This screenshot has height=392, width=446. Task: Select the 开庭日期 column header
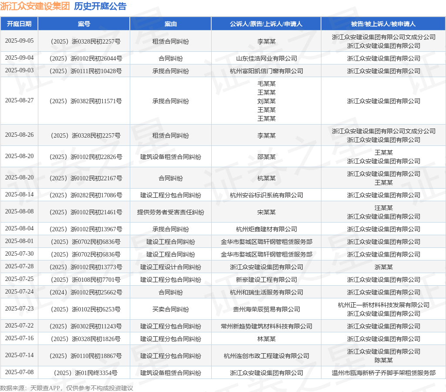pyautogui.click(x=19, y=24)
